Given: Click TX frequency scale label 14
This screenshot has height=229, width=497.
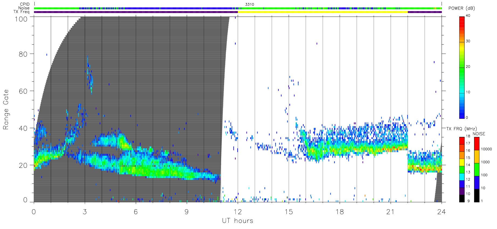Looking at the screenshot, I should [468, 165].
